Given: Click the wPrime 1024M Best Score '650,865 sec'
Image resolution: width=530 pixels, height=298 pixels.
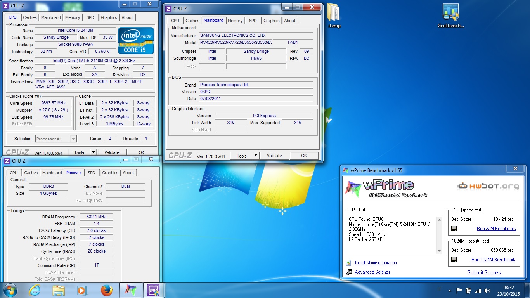Looking at the screenshot, I should click(x=502, y=250).
